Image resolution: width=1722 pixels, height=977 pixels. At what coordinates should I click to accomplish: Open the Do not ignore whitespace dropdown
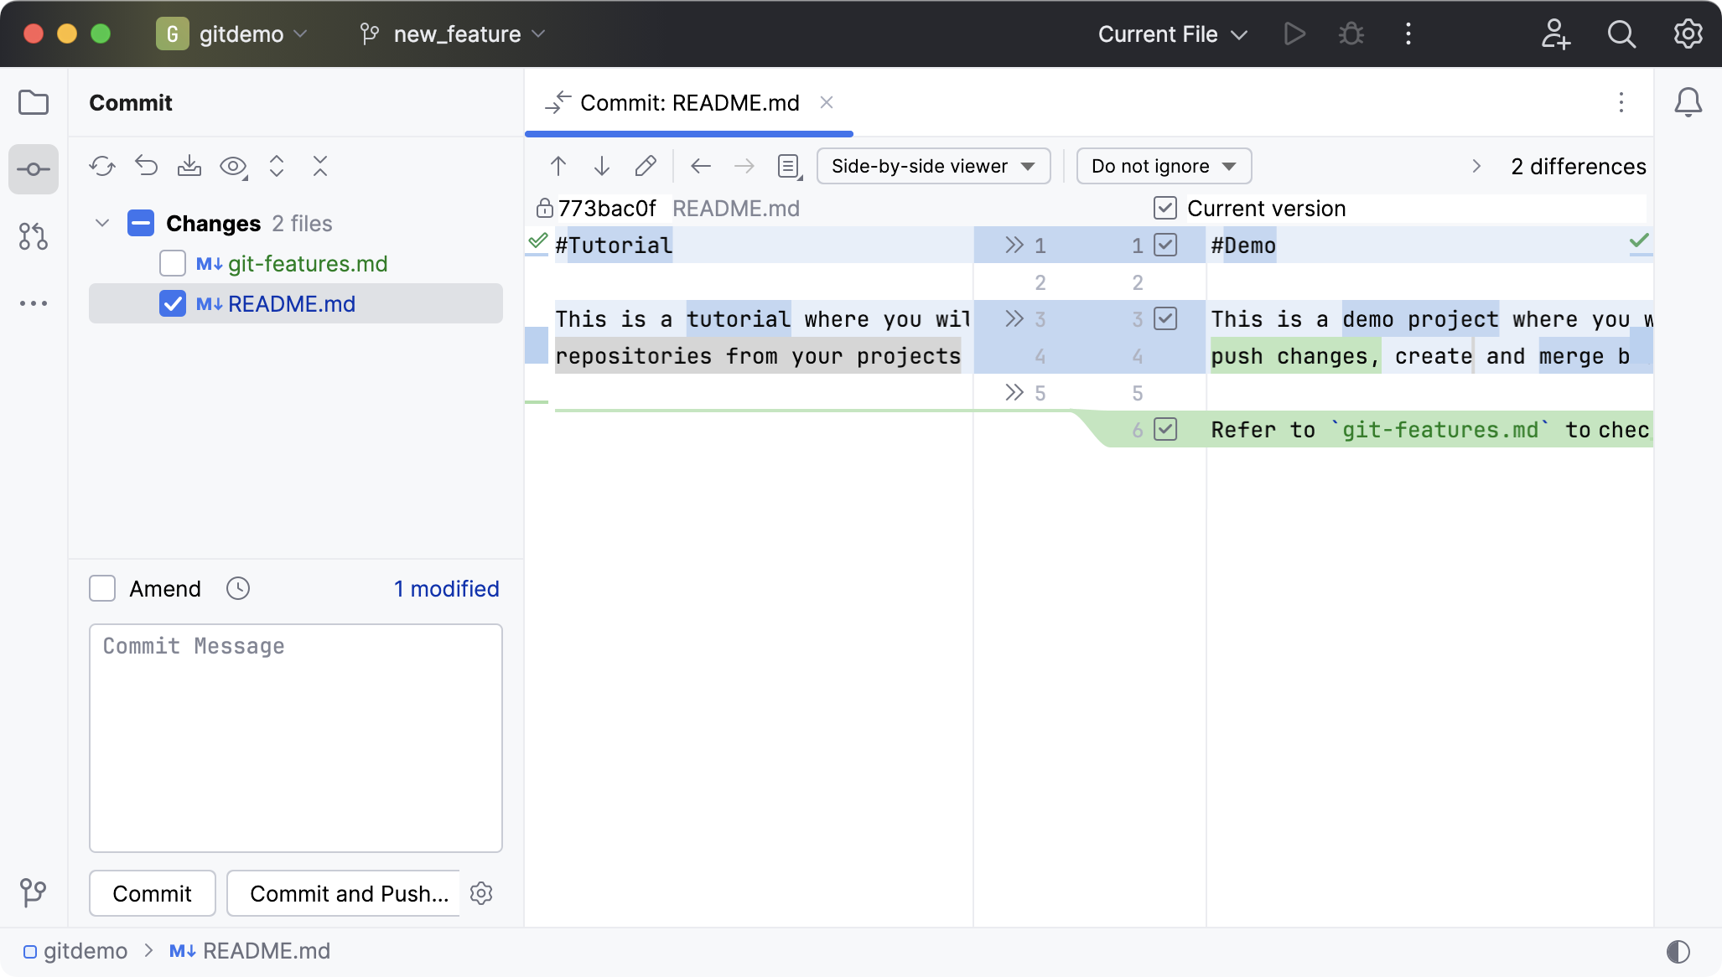(1163, 166)
